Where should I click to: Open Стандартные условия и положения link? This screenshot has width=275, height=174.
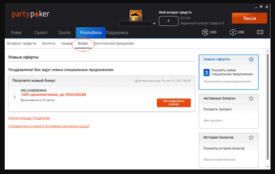tap(48, 126)
